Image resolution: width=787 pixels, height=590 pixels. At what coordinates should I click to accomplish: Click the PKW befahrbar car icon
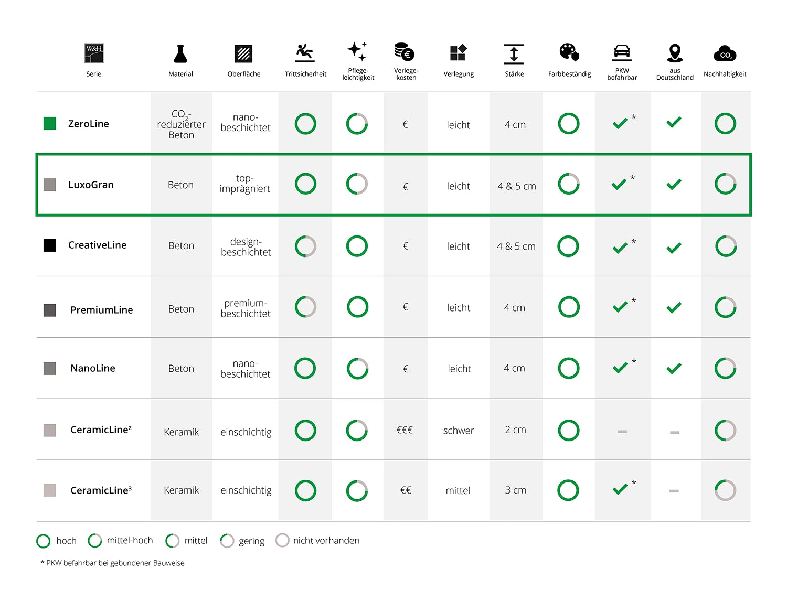(x=622, y=52)
